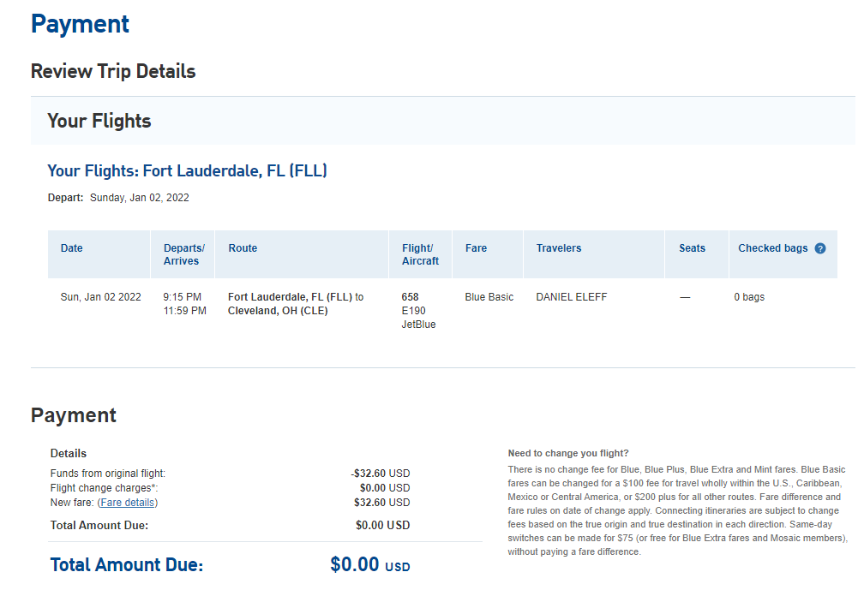Click the Checked bags column header
The image size is (864, 590).
click(772, 248)
